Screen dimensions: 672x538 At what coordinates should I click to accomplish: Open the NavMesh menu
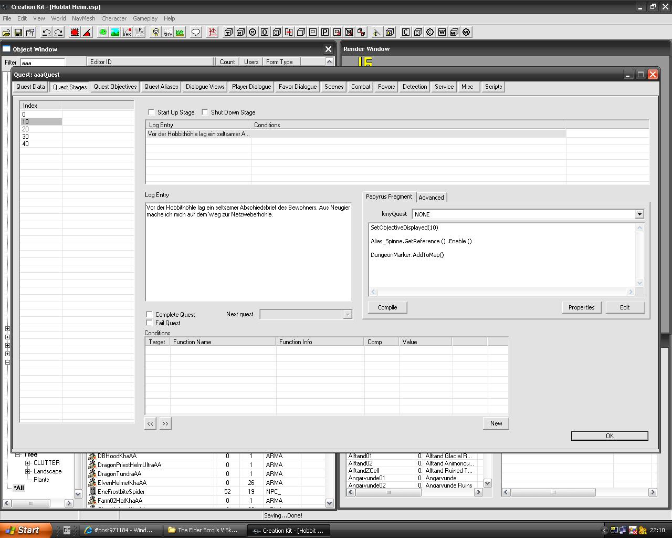(x=83, y=18)
